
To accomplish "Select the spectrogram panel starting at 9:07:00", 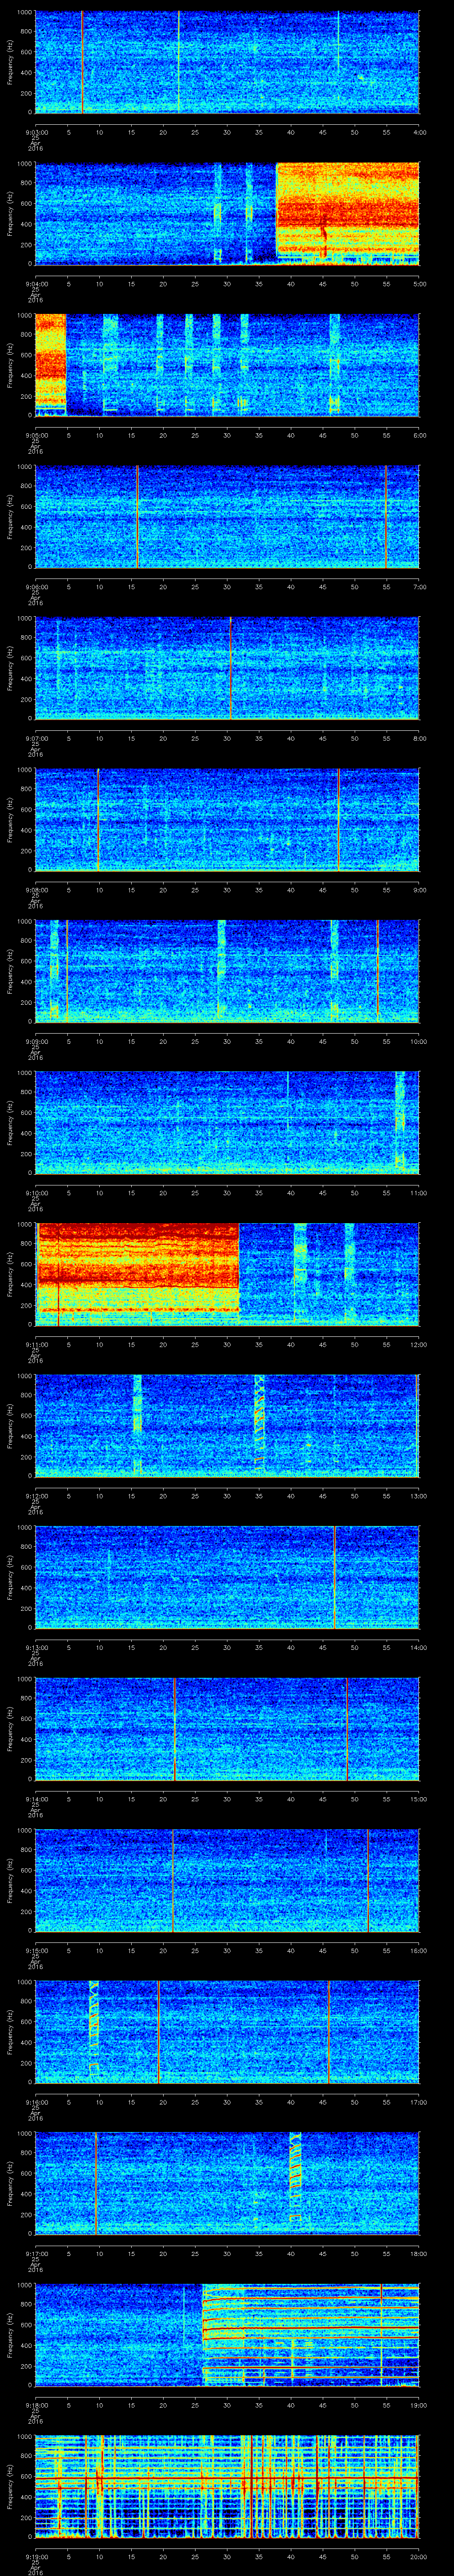I will pyautogui.click(x=227, y=668).
